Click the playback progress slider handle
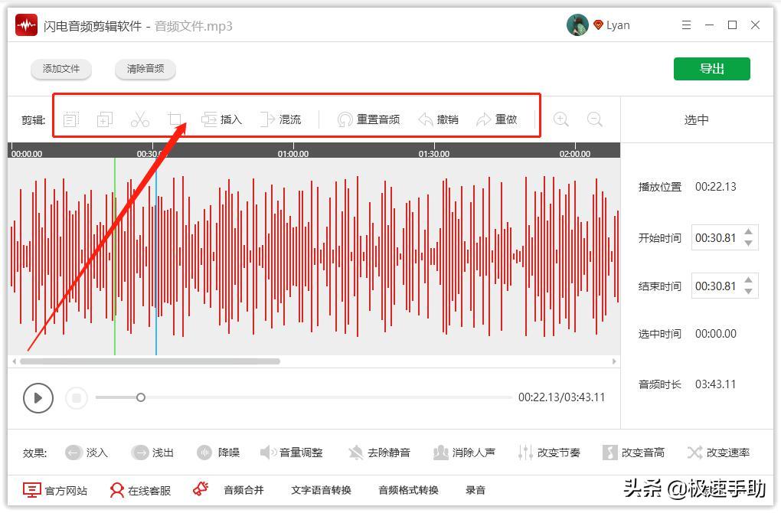 (141, 397)
